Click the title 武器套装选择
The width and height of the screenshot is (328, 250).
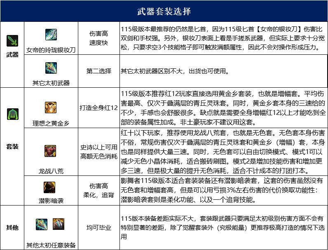coord(164,11)
